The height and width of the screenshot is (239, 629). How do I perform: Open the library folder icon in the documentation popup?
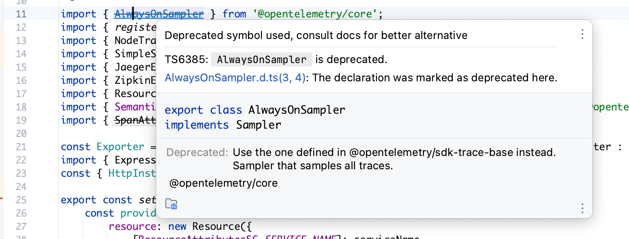pyautogui.click(x=171, y=204)
